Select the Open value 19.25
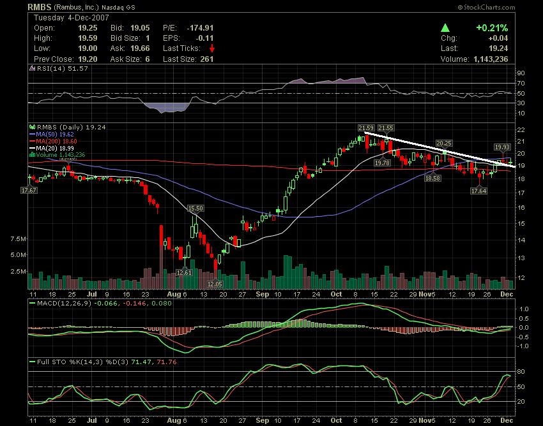The height and width of the screenshot is (426, 543). (88, 28)
